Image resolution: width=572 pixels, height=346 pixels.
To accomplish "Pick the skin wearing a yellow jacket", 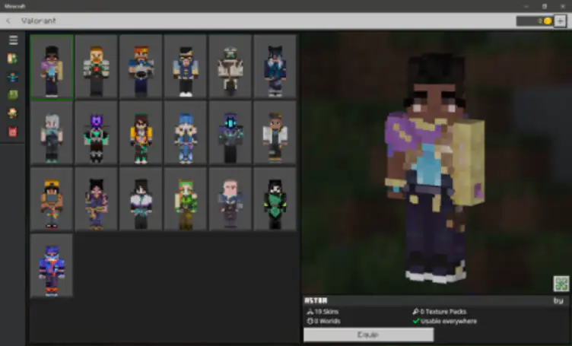I will (x=141, y=133).
